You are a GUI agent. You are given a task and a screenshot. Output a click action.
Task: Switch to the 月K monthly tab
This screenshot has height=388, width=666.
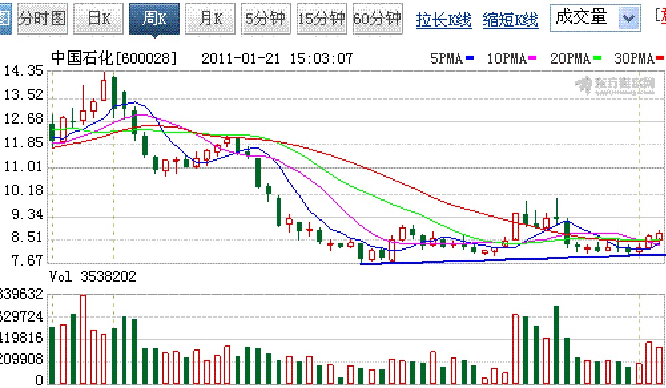[x=210, y=19]
